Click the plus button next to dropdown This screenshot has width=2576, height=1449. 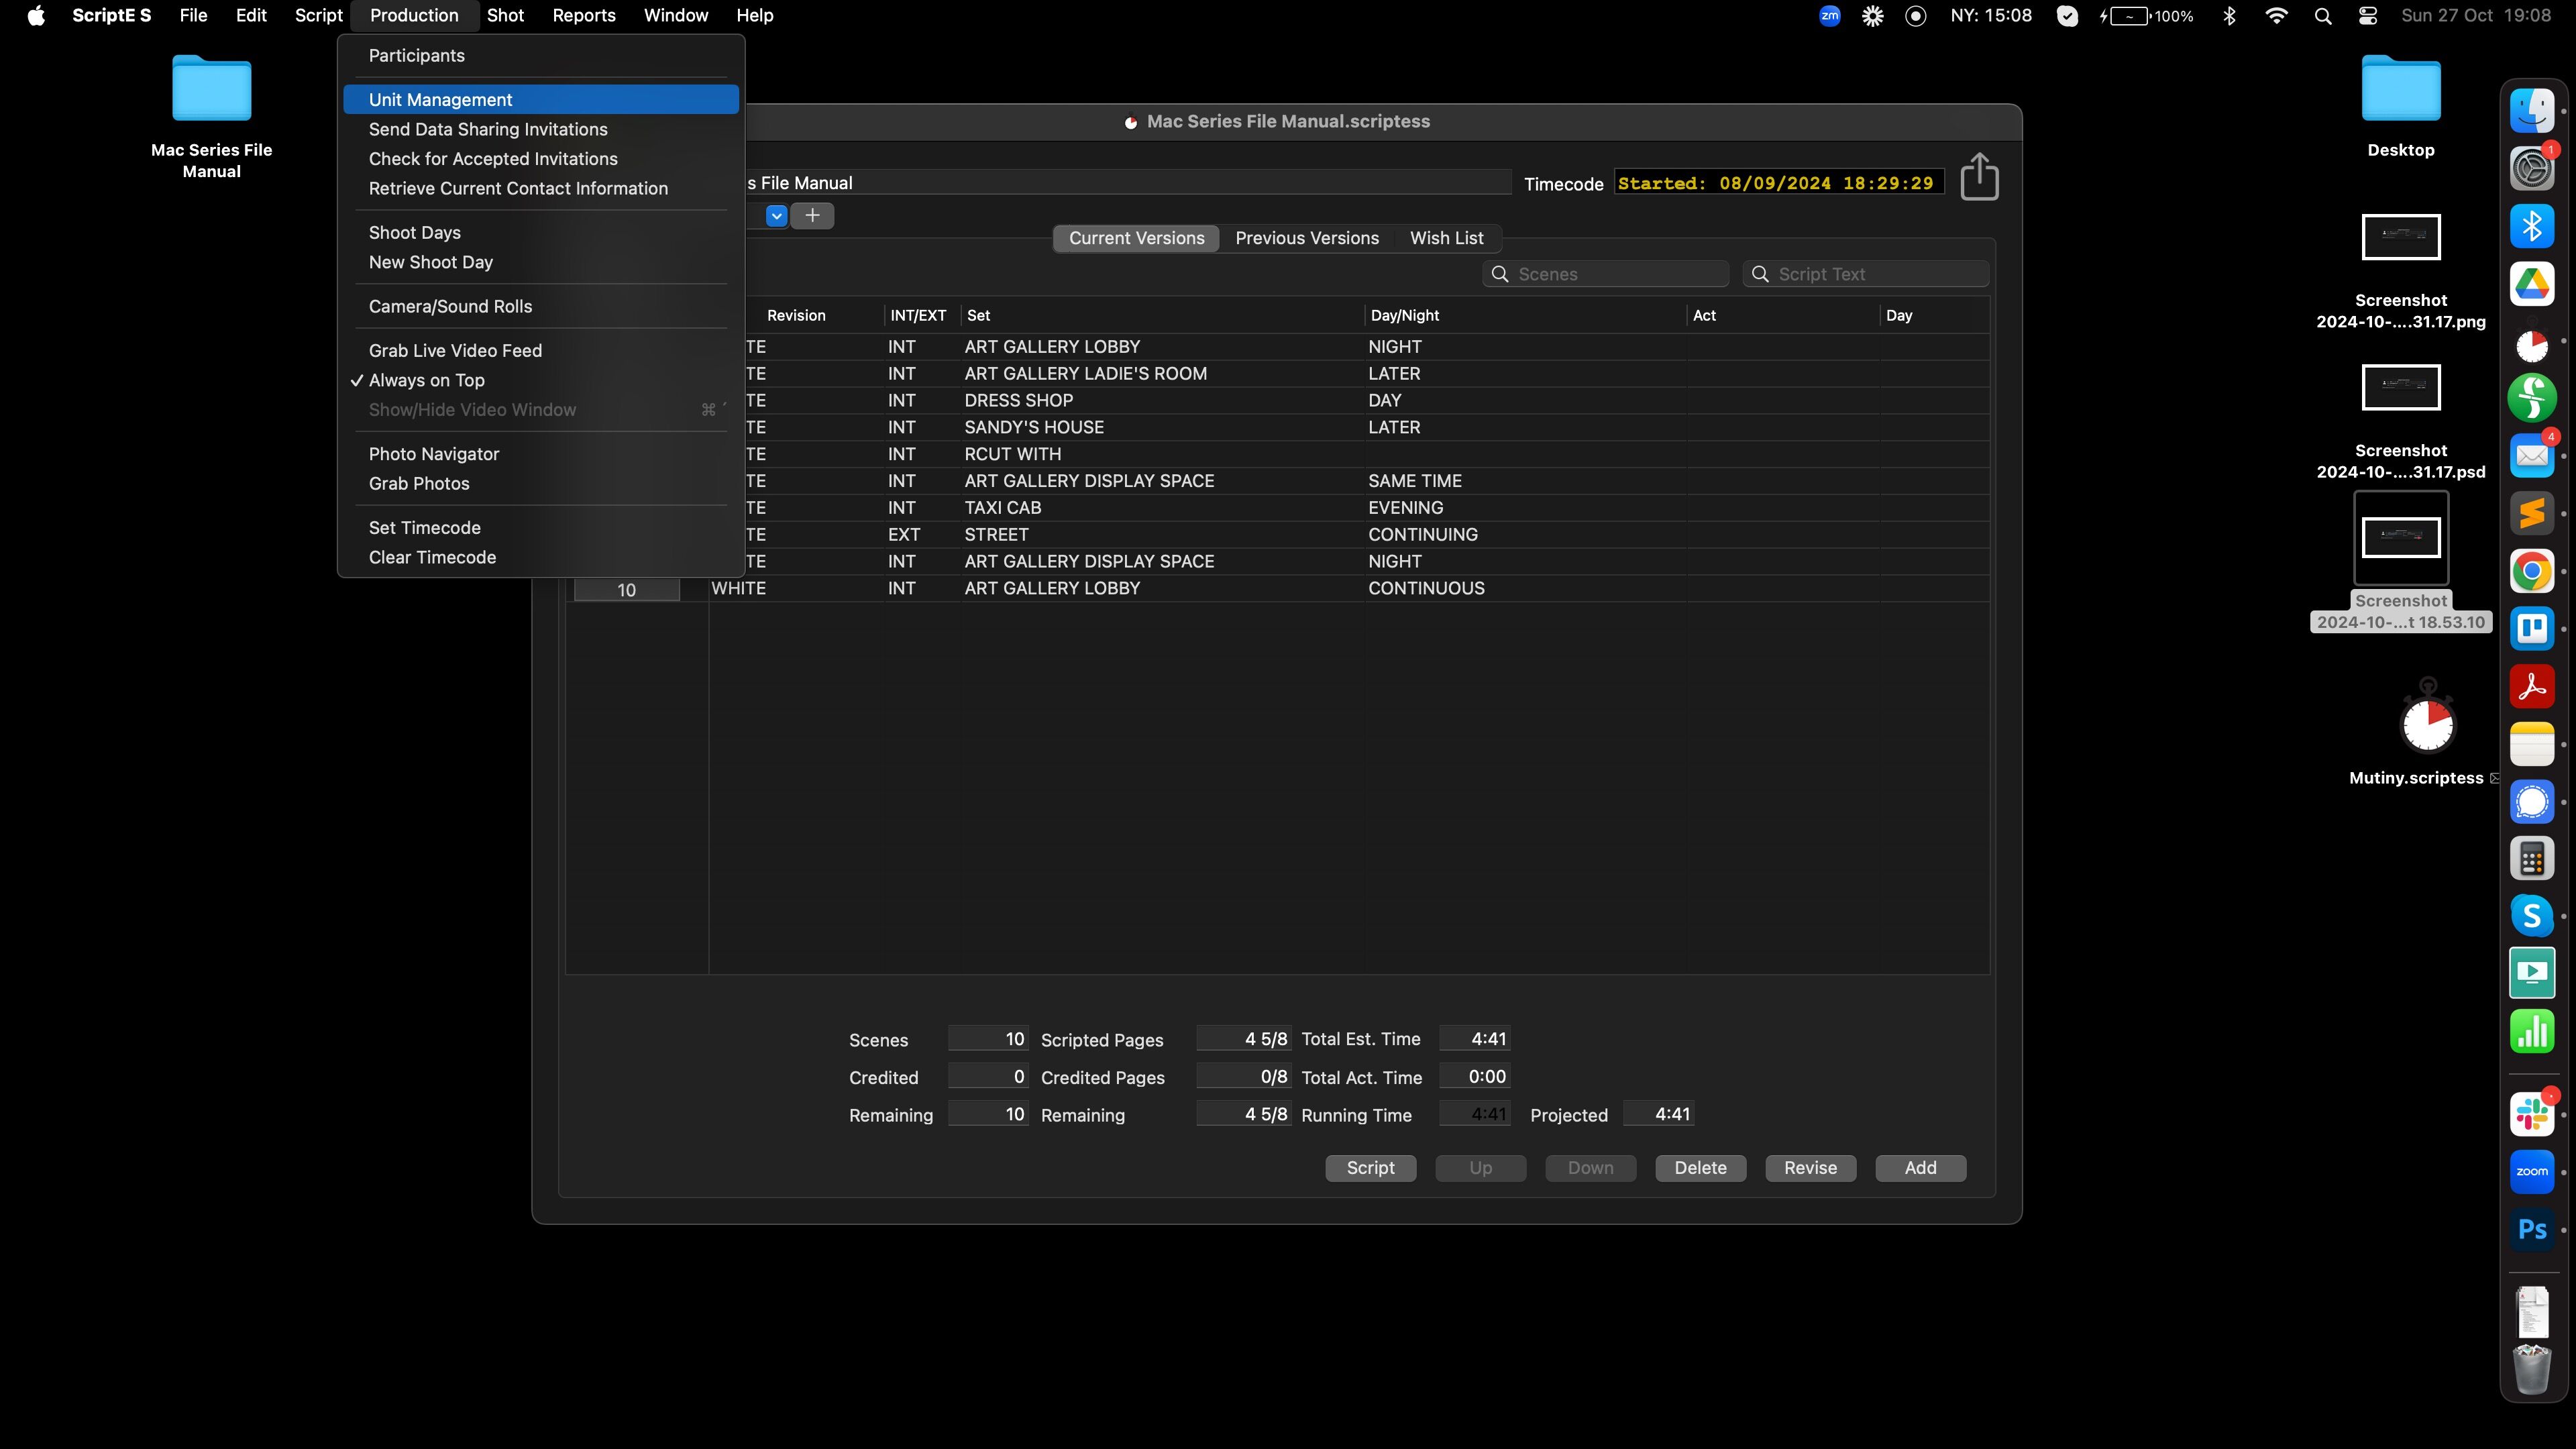(812, 215)
